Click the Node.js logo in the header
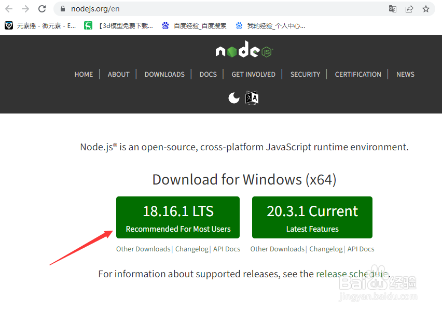Screen dimensions: 442x312 244,49
